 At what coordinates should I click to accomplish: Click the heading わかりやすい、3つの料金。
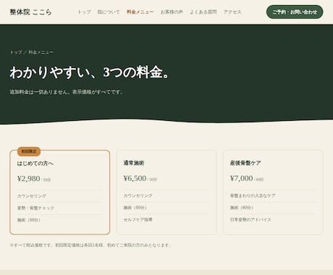[x=89, y=72]
